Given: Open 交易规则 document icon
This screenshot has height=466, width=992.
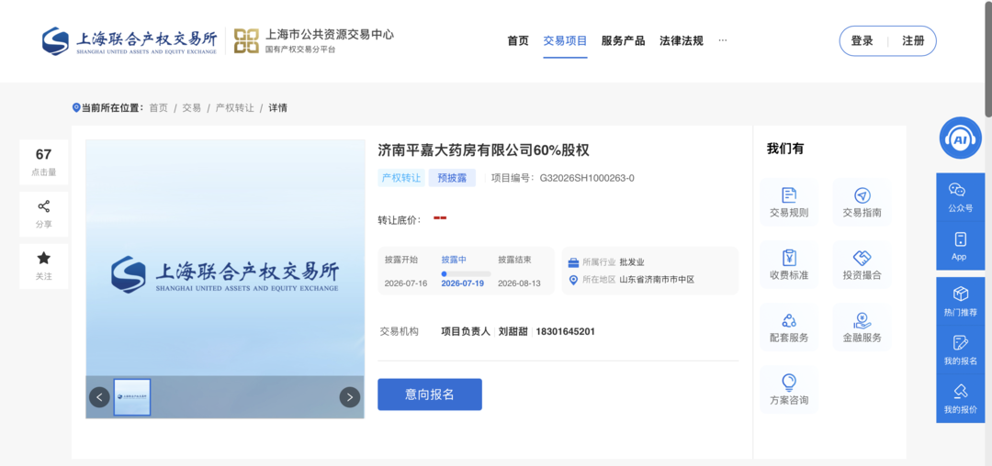Looking at the screenshot, I should point(789,194).
